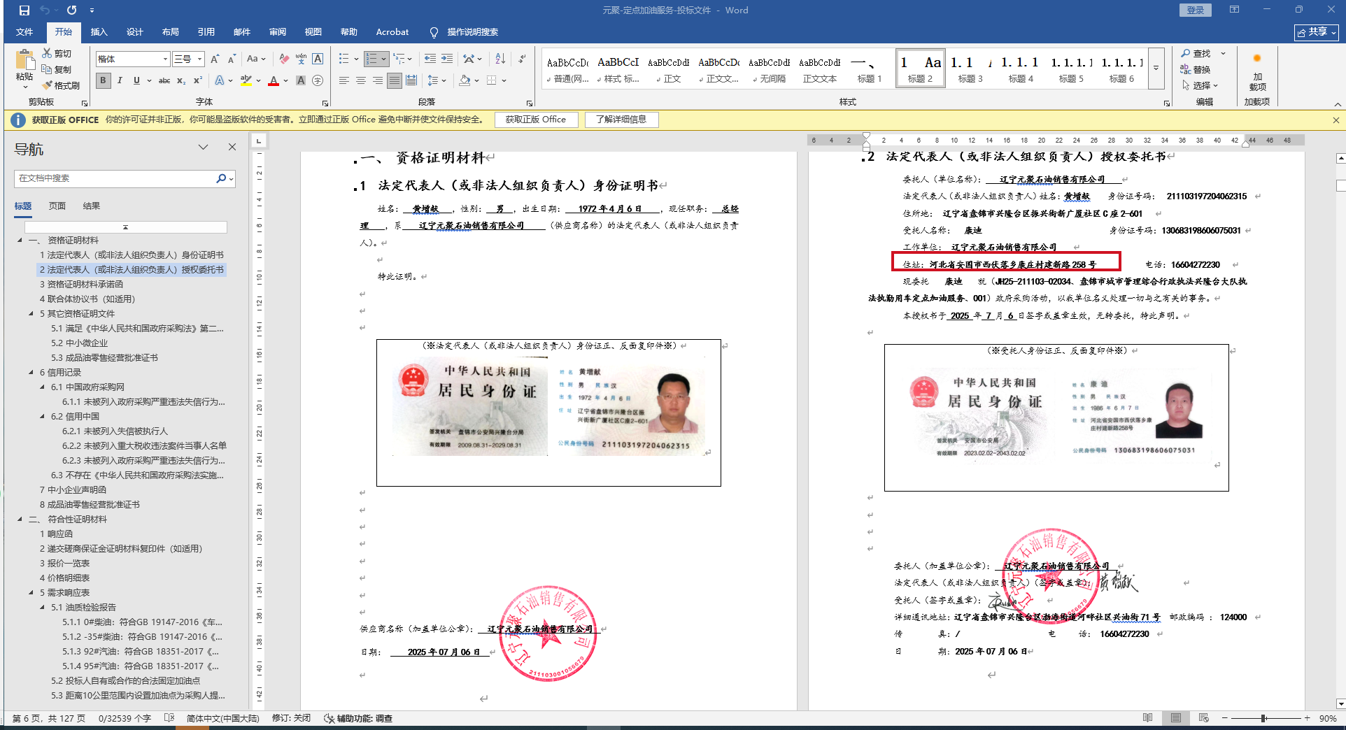Adjust the zoom slider handle
This screenshot has width=1346, height=730.
tap(1263, 718)
